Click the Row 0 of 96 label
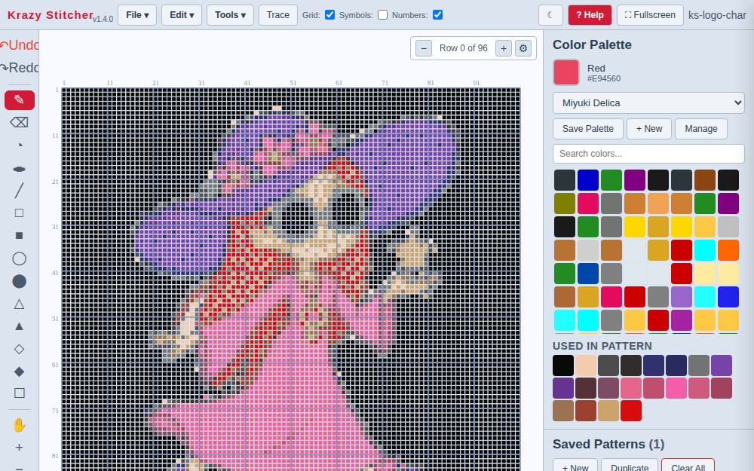The height and width of the screenshot is (471, 754). tap(464, 48)
